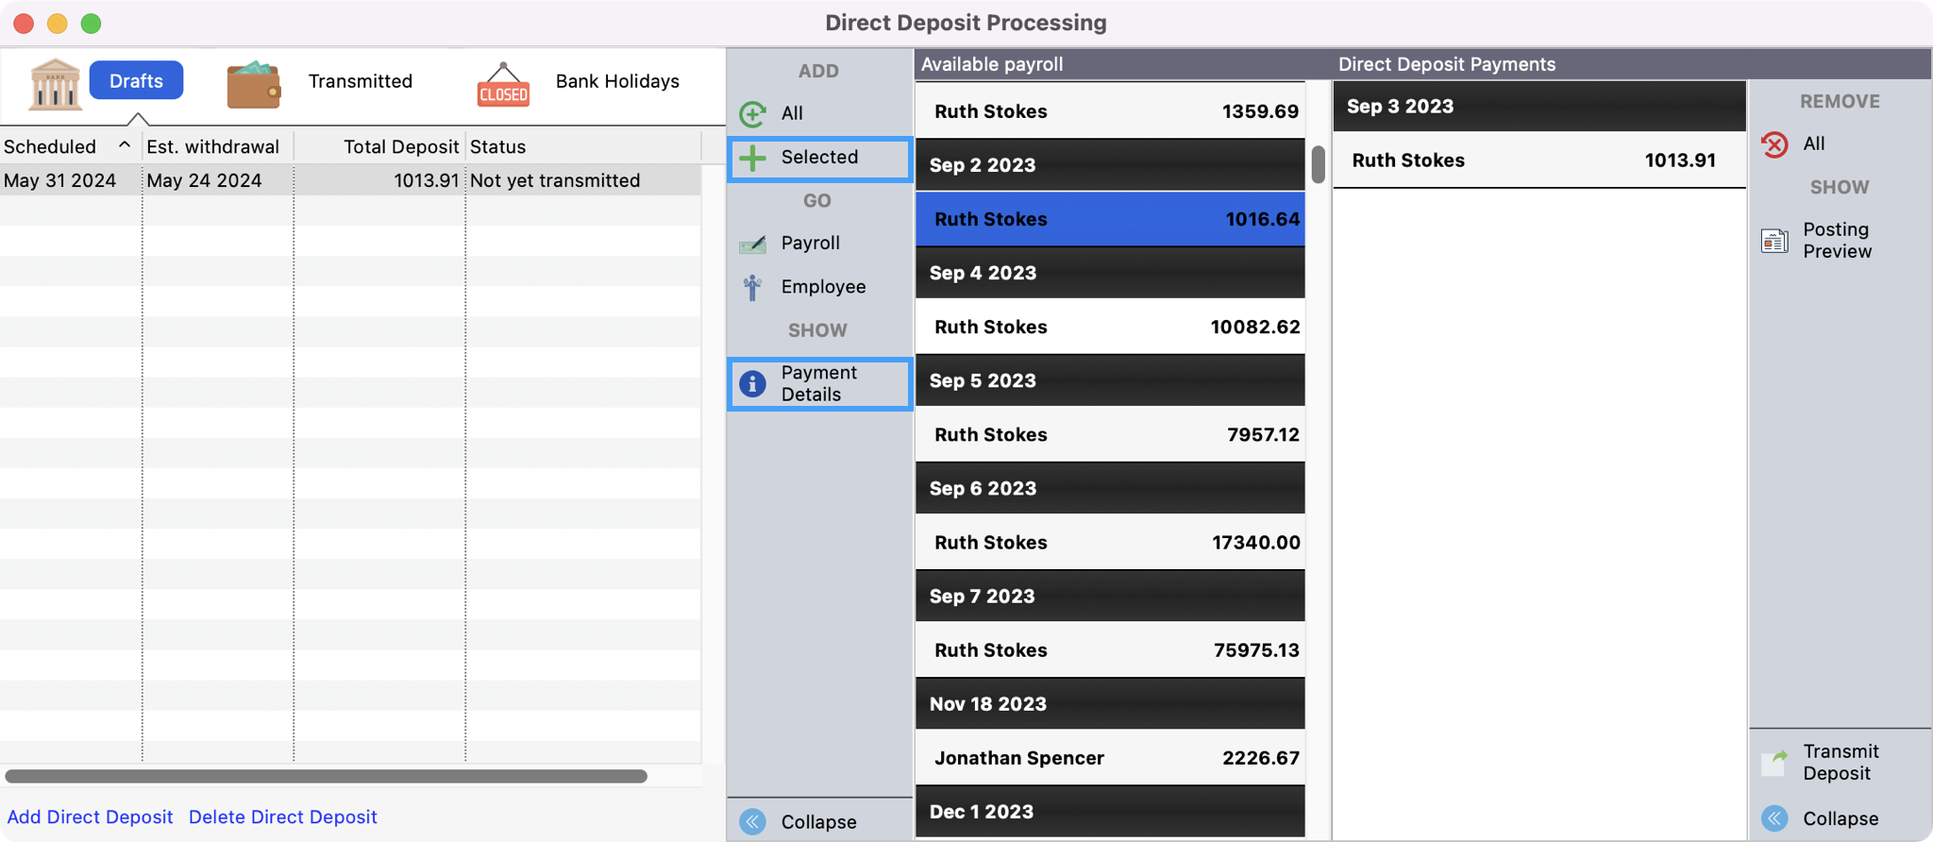Collapse the Direct Deposit Payments panel
Screen dimensions: 1933x842
(x=1774, y=818)
